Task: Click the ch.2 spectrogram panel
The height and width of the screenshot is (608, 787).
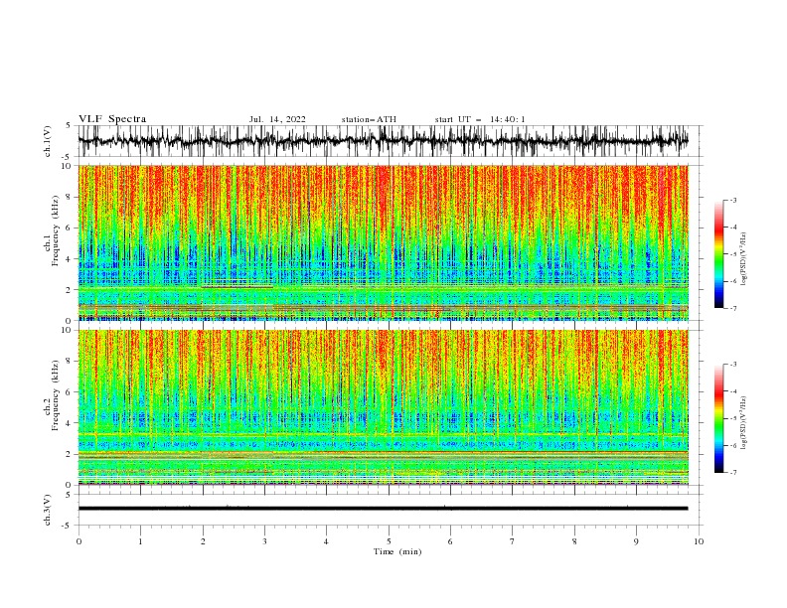Action: (383, 407)
